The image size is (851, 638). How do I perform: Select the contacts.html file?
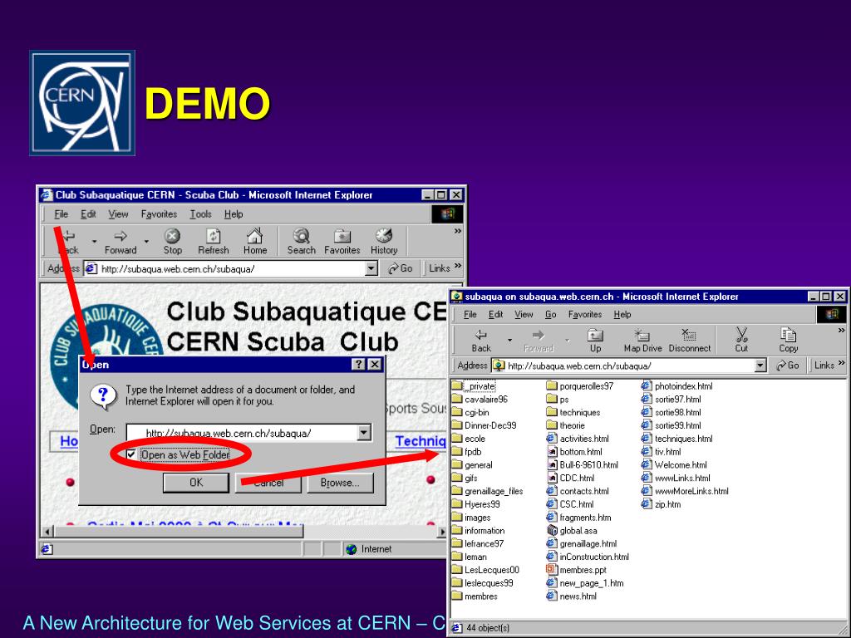coord(578,491)
